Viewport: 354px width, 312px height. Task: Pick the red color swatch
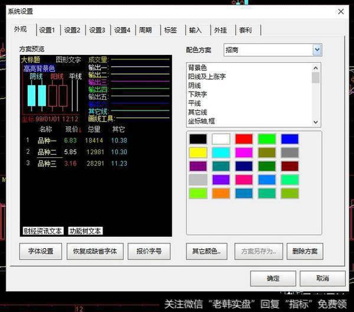click(244, 139)
